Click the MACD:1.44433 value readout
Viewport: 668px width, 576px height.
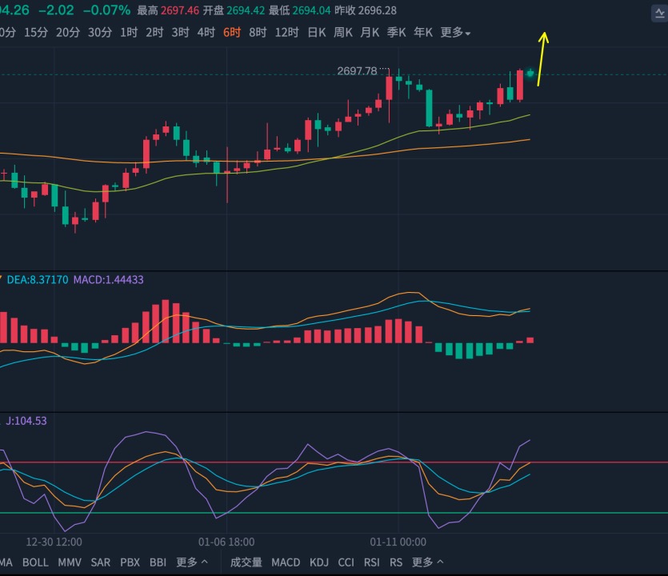pyautogui.click(x=109, y=279)
